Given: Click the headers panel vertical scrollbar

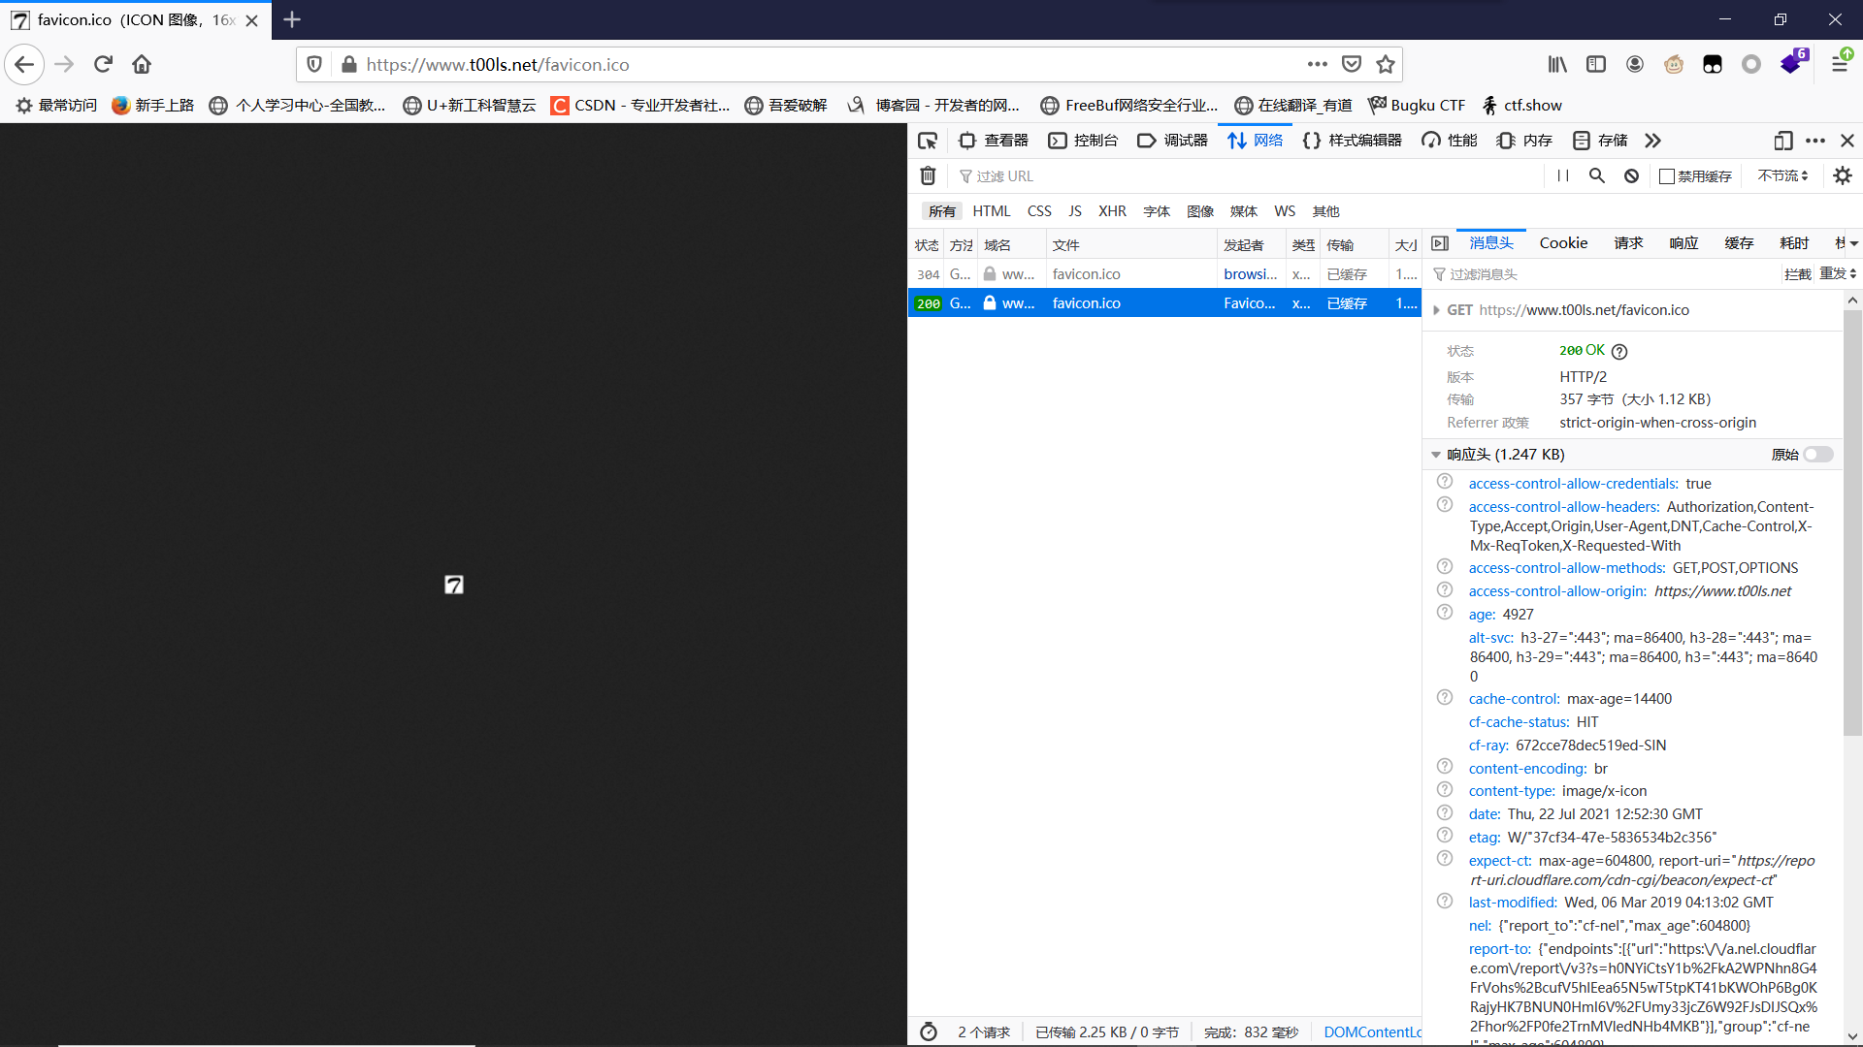Looking at the screenshot, I should (1852, 523).
